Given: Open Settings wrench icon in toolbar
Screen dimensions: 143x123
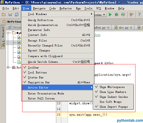Looking at the screenshot, I should pyautogui.click(x=131, y=15).
